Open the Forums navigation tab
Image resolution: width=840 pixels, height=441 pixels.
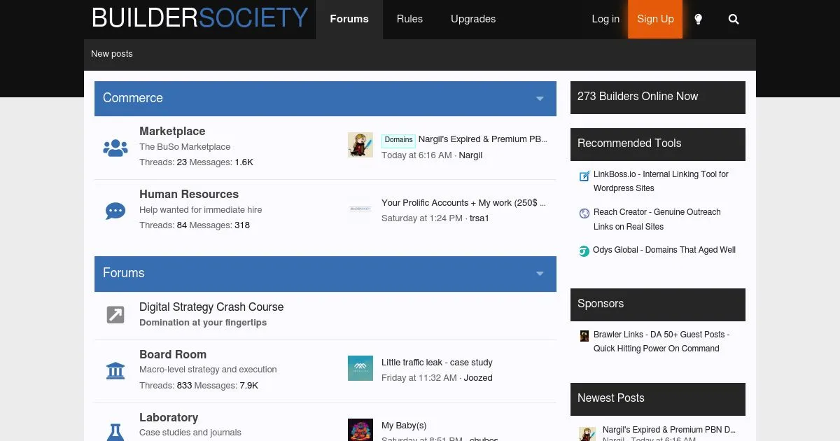point(349,19)
